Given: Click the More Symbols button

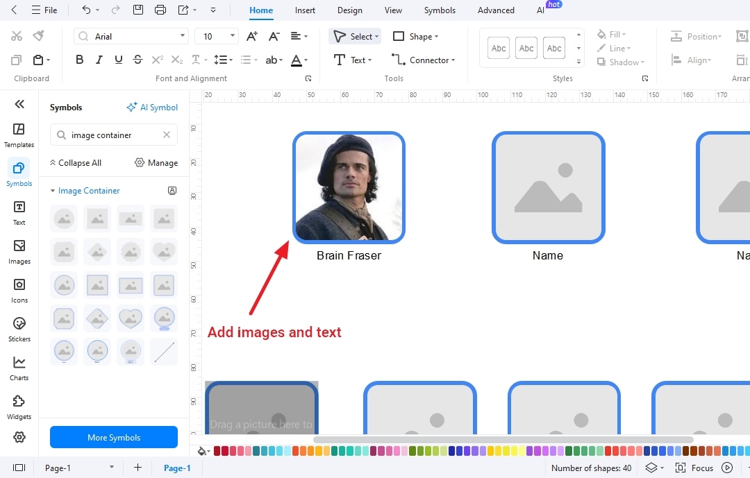Looking at the screenshot, I should [113, 437].
